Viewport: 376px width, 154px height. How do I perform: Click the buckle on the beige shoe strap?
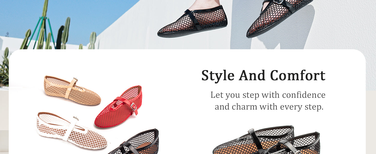click(x=75, y=80)
